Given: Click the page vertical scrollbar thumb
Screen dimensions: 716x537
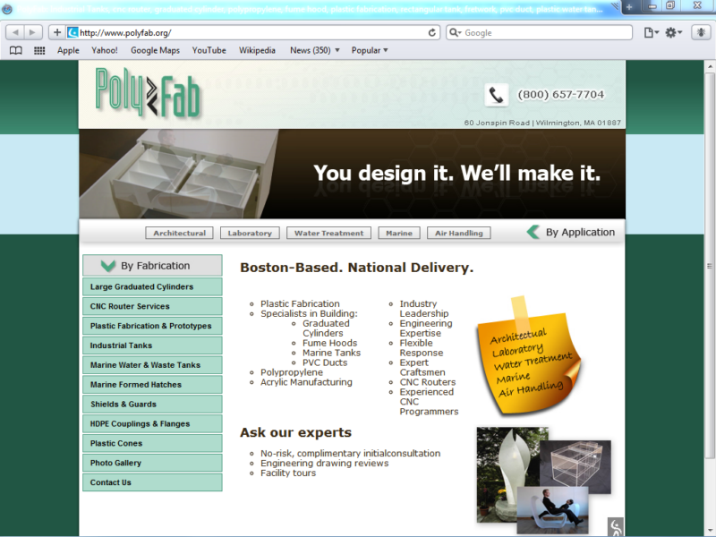Looking at the screenshot, I should 710,266.
